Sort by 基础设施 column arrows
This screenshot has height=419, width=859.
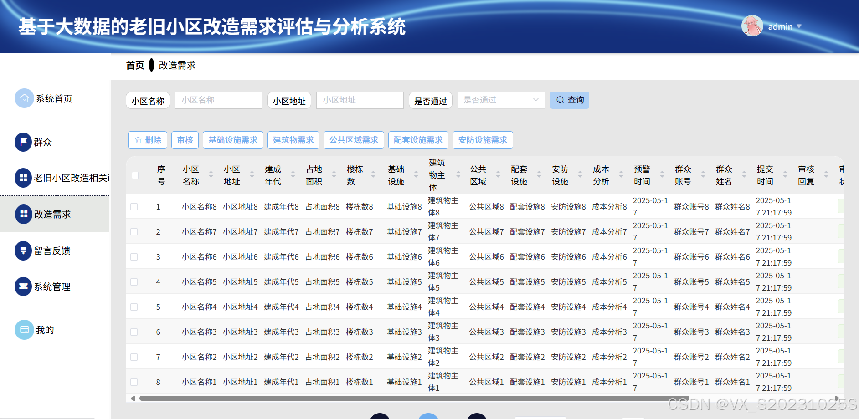point(416,174)
